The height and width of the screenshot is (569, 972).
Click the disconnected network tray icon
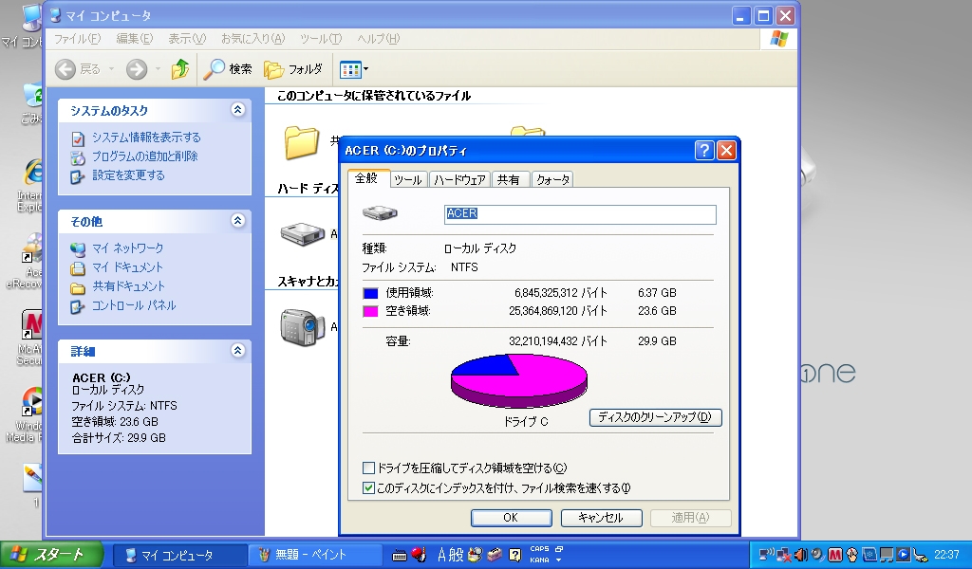tap(784, 555)
